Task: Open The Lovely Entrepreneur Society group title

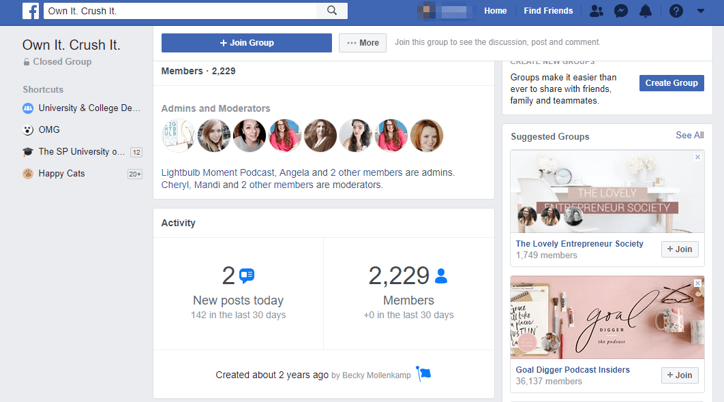Action: 579,244
